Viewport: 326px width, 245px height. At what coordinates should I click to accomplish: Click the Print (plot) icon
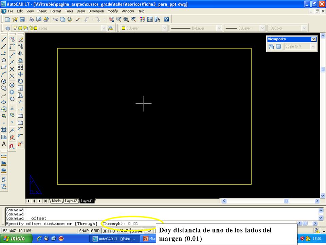pos(32,19)
